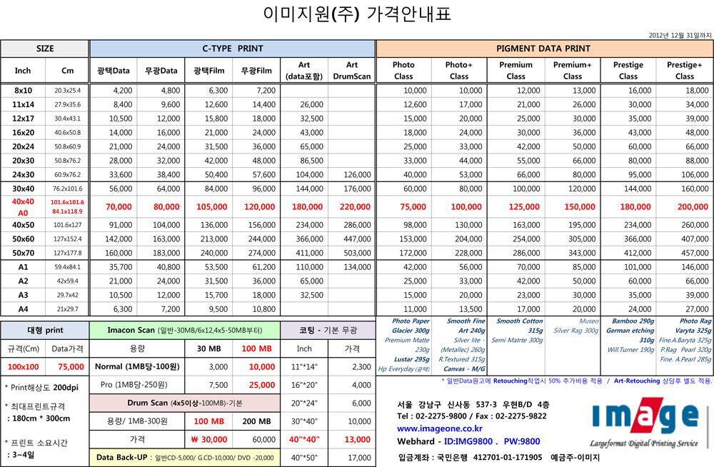
Task: Click the red 200,000 Prestige+ Class price
Action: pyautogui.click(x=693, y=207)
